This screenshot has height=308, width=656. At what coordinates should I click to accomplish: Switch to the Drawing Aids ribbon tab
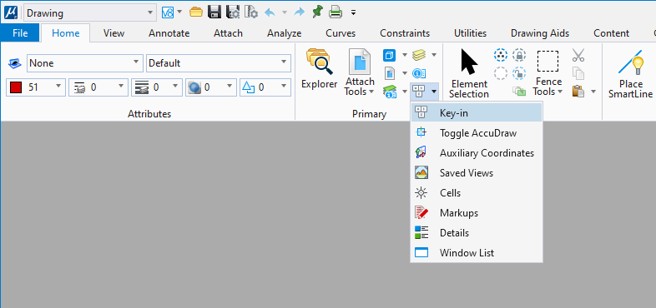coord(540,33)
